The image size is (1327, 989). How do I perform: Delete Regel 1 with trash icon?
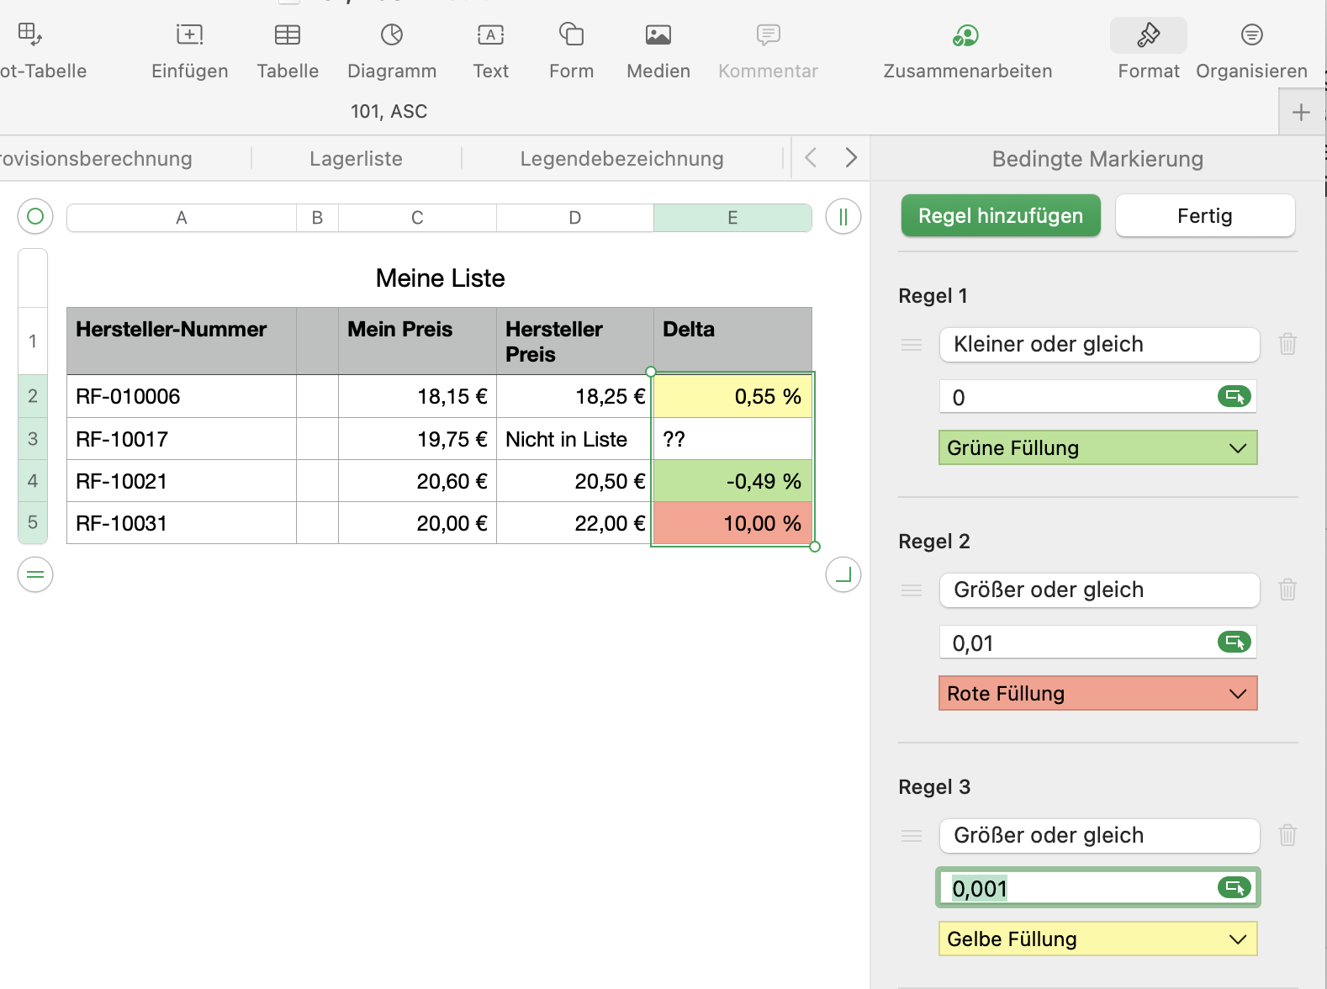coord(1287,344)
